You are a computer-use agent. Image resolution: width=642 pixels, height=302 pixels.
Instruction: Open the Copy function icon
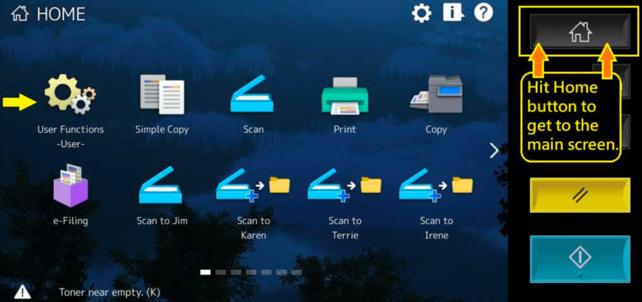[436, 95]
